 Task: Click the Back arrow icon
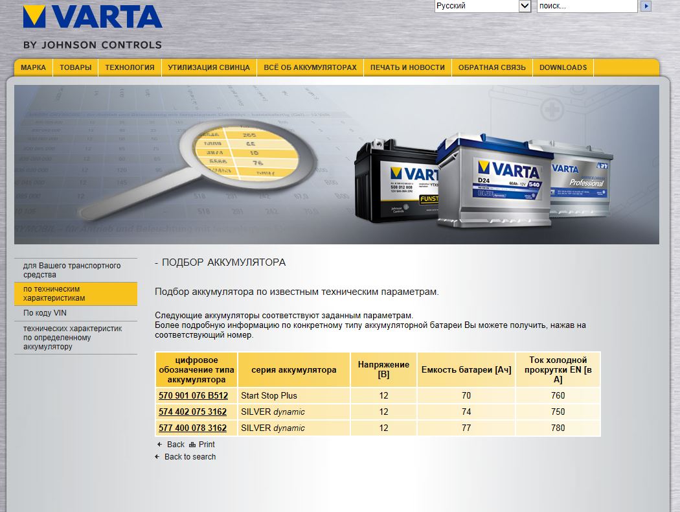(159, 445)
